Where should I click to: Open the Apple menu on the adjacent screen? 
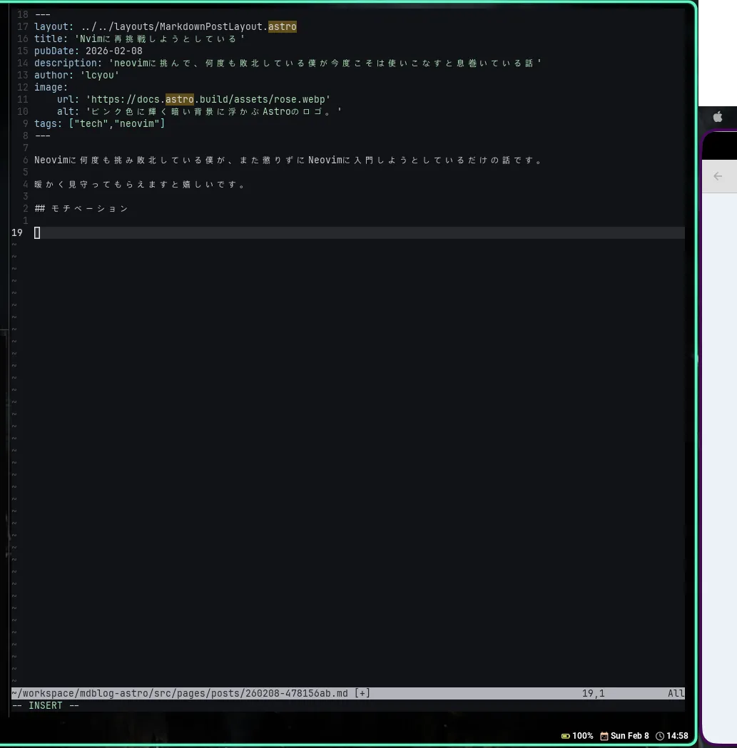(718, 116)
